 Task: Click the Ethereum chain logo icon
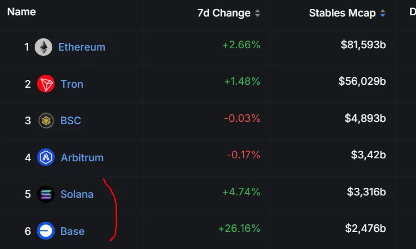[43, 47]
